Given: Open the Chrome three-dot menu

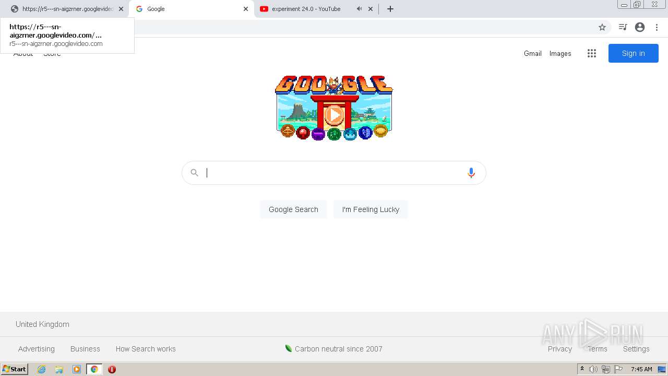Looking at the screenshot, I should [x=657, y=27].
